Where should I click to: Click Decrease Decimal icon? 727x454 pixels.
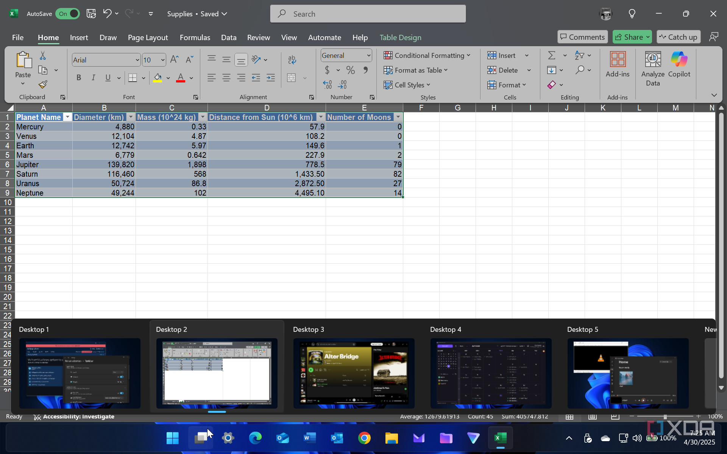342,84
